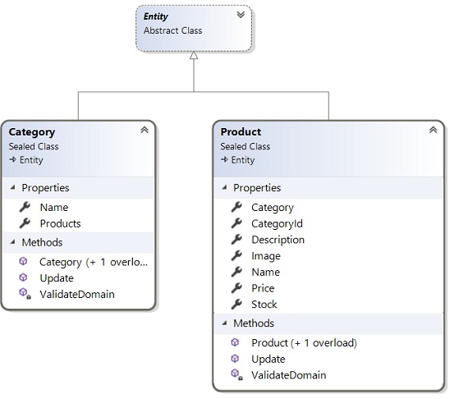Click the locked cube icon of Category ValidateDomain

(25, 293)
